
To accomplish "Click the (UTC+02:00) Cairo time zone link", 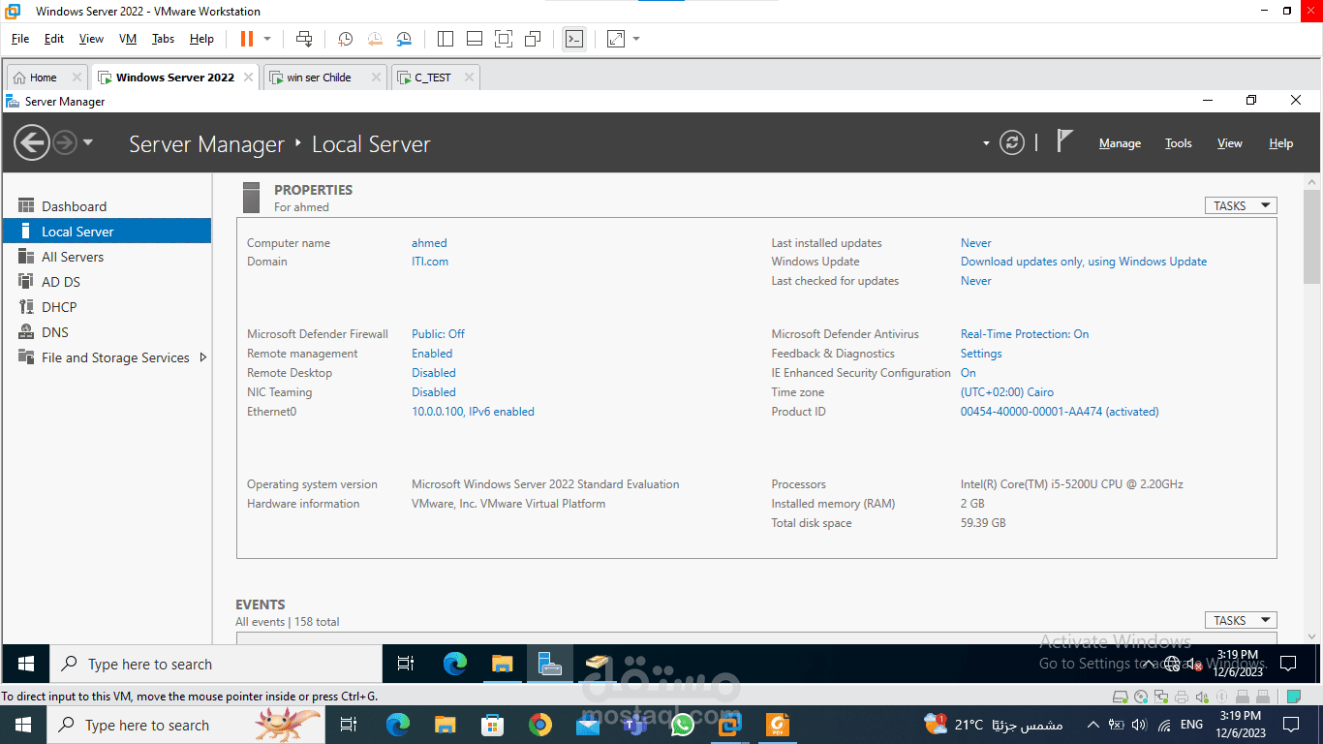I will pos(1007,392).
